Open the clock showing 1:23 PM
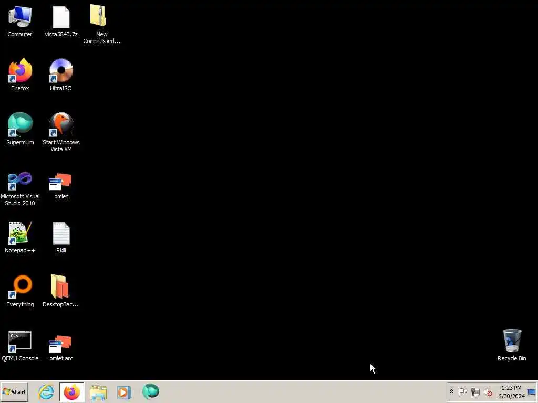The height and width of the screenshot is (403, 538). [x=511, y=391]
